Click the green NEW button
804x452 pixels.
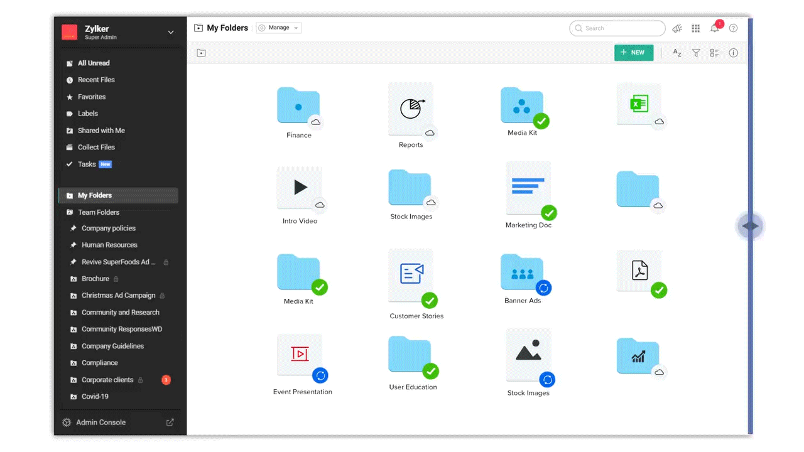click(x=633, y=53)
